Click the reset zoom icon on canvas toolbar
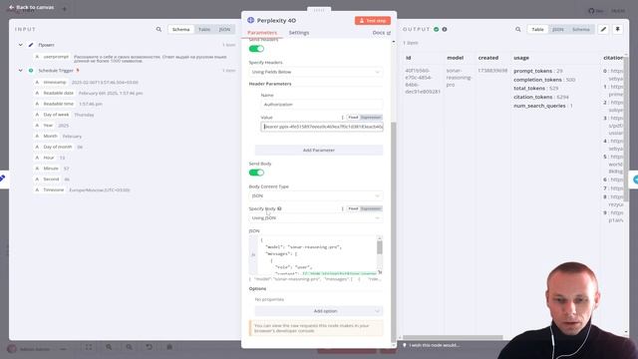Image resolution: width=638 pixels, height=359 pixels. tap(150, 347)
